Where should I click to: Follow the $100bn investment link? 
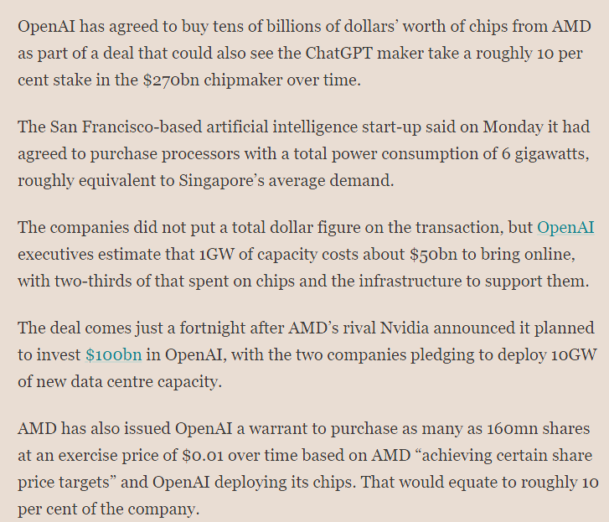[113, 355]
